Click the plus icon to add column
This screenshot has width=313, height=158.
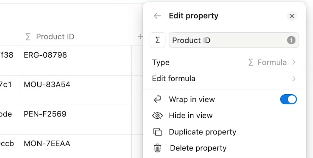140,37
